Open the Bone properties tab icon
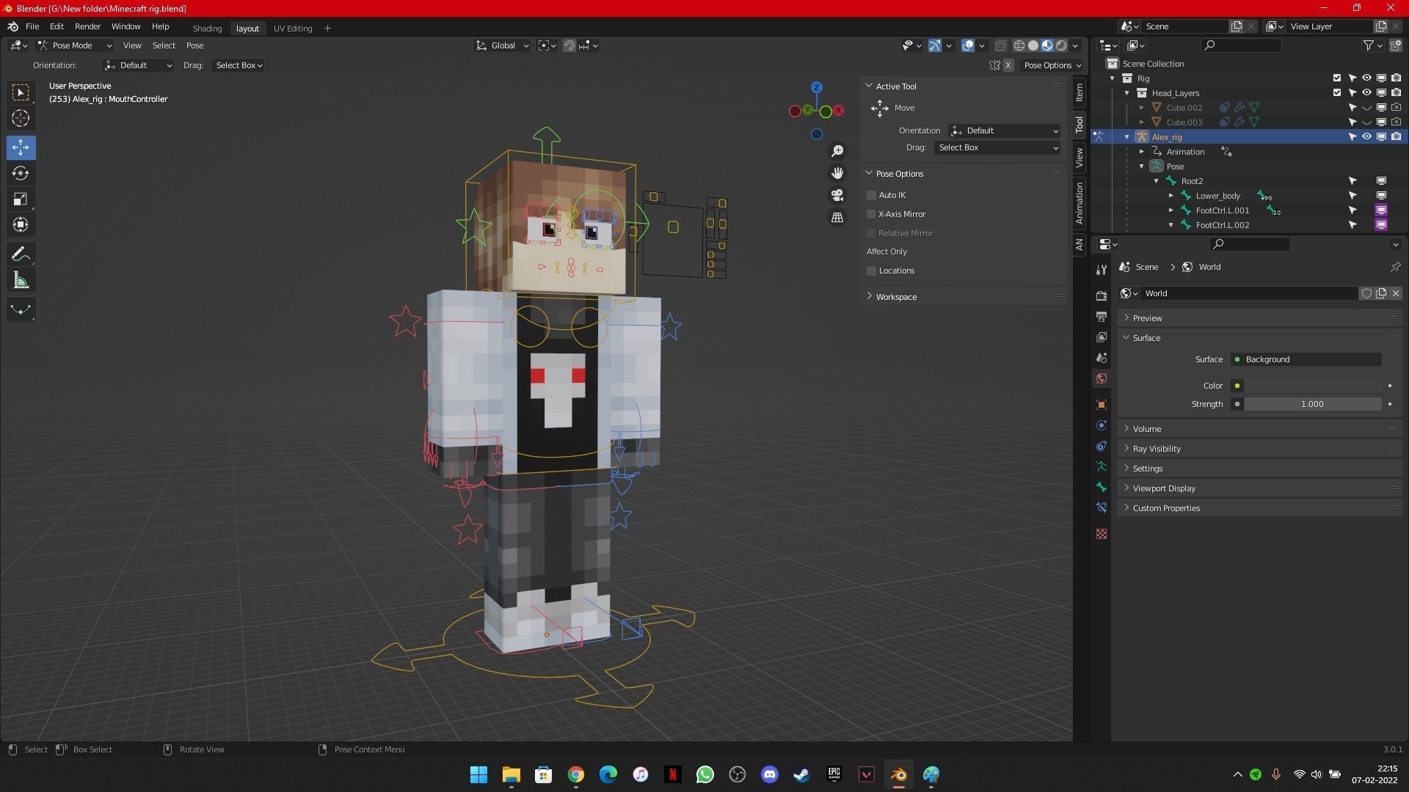Viewport: 1409px width, 792px height. pos(1102,487)
